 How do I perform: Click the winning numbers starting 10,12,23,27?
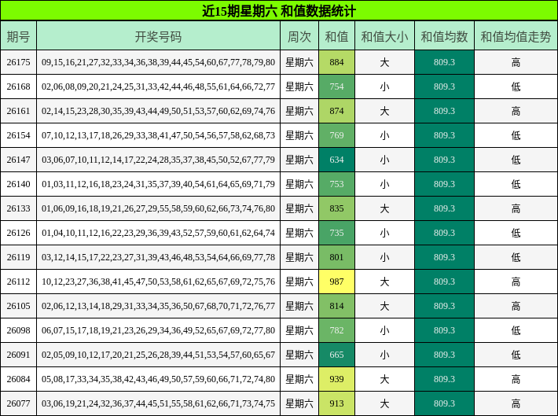pos(158,282)
